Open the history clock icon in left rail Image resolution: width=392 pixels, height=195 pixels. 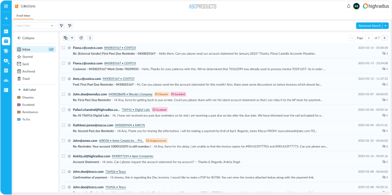click(x=6, y=51)
